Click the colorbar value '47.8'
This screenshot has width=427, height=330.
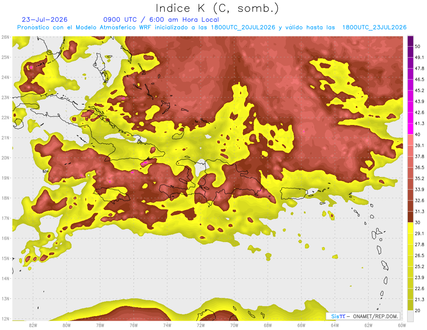tap(420, 69)
